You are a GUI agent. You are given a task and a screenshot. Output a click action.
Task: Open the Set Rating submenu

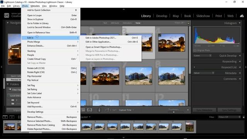coord(51,89)
